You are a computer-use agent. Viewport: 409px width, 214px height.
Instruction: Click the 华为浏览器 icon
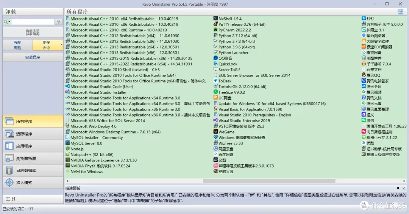pos(364,35)
